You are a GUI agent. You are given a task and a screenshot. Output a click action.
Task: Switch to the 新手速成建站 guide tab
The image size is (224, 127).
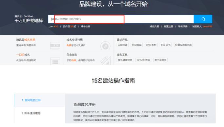[31, 113]
